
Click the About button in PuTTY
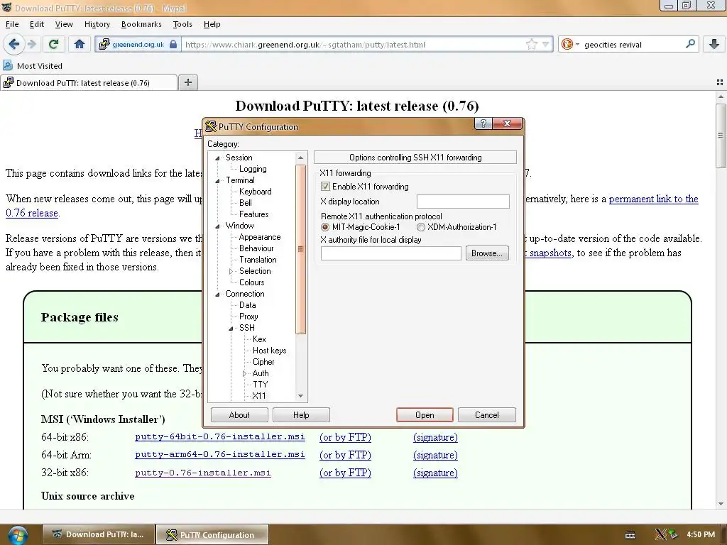[x=239, y=414]
